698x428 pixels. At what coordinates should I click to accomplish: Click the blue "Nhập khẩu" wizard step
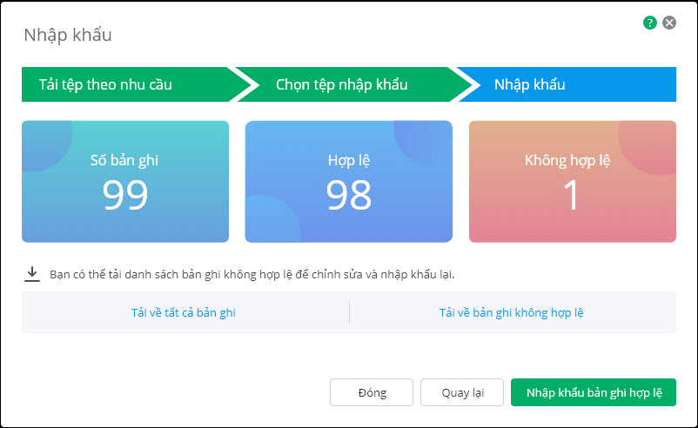pos(529,84)
